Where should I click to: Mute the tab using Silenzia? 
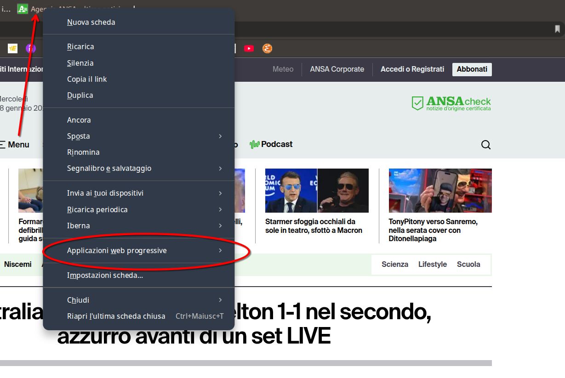pyautogui.click(x=80, y=63)
